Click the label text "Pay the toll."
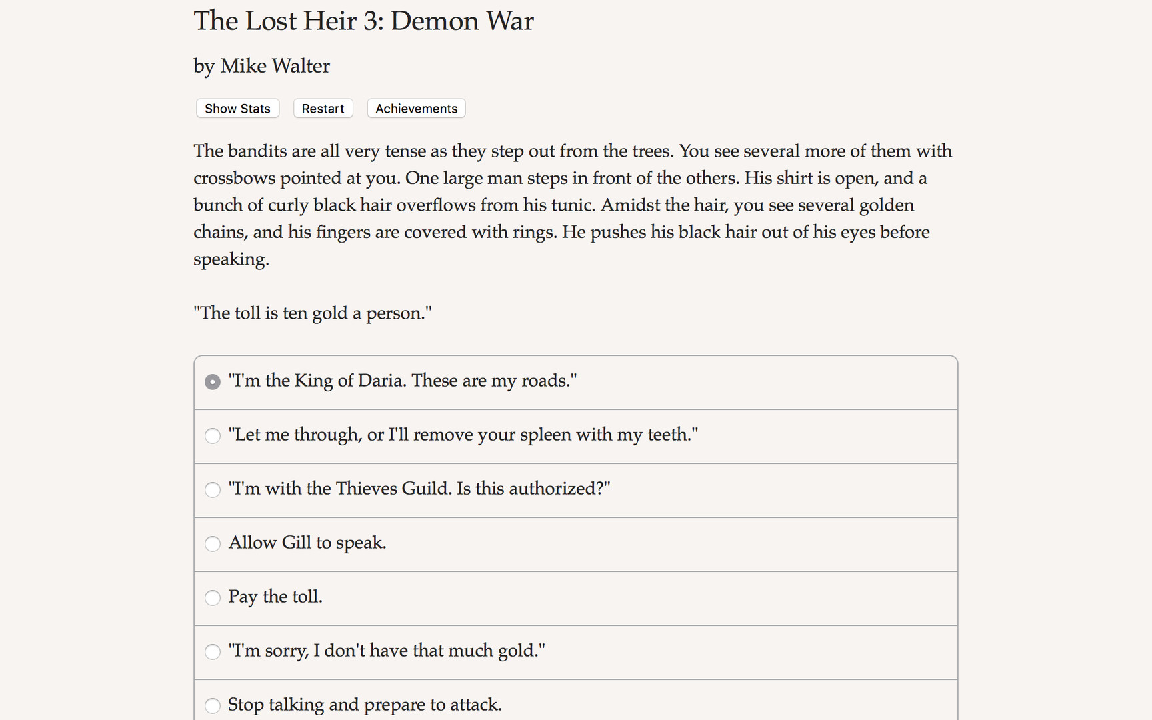This screenshot has width=1152, height=720. [275, 597]
